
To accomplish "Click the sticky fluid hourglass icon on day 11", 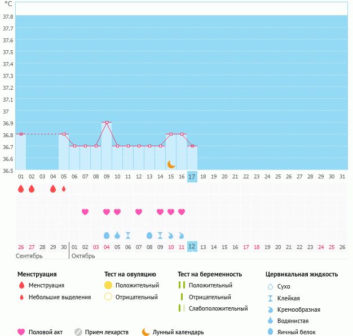I will coord(128,235).
